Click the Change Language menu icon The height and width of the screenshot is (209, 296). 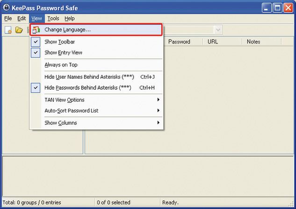click(36, 30)
